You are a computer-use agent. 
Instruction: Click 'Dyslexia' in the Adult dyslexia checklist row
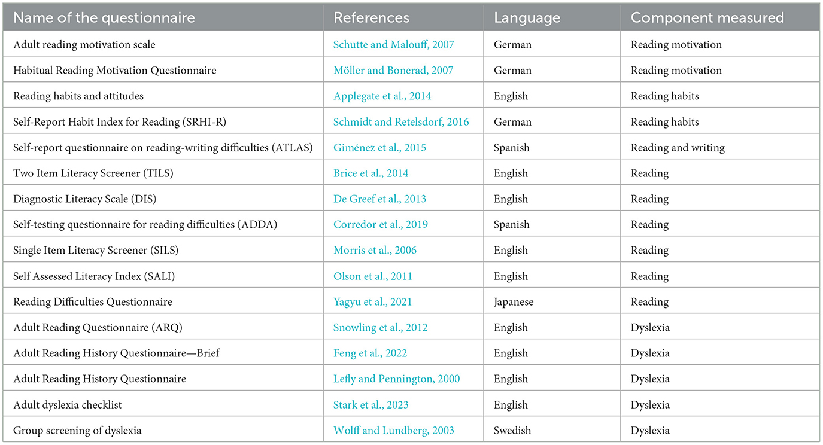tap(650, 405)
